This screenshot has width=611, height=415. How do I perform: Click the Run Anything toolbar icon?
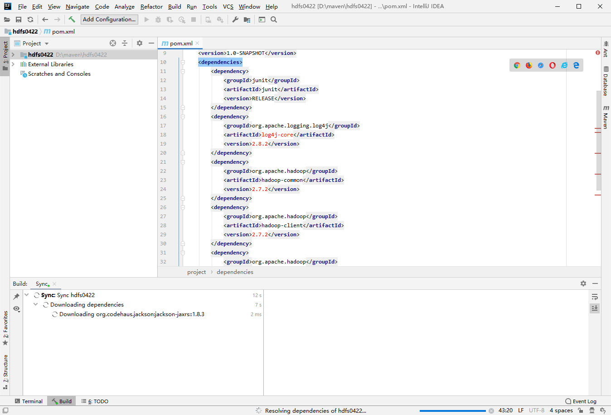(x=262, y=20)
